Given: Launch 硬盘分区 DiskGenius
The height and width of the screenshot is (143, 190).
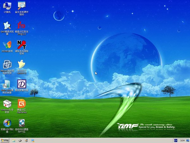Looking at the screenshot, I should tap(22, 104).
